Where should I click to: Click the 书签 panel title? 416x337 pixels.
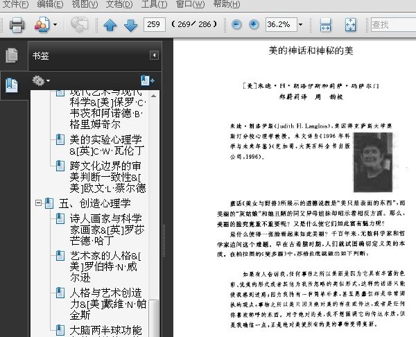coord(41,55)
